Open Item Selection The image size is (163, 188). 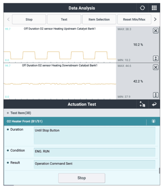pyautogui.click(x=99, y=19)
